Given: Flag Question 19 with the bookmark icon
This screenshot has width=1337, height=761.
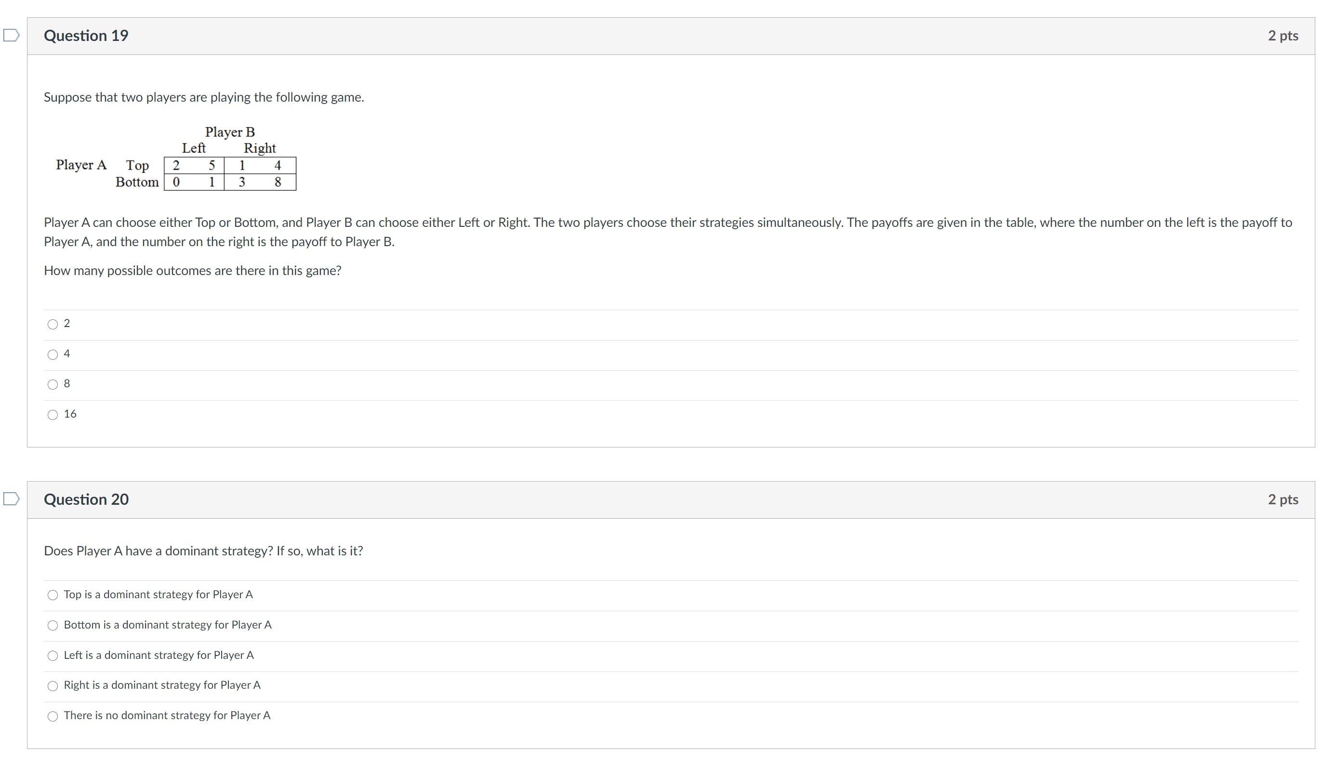Looking at the screenshot, I should (11, 36).
